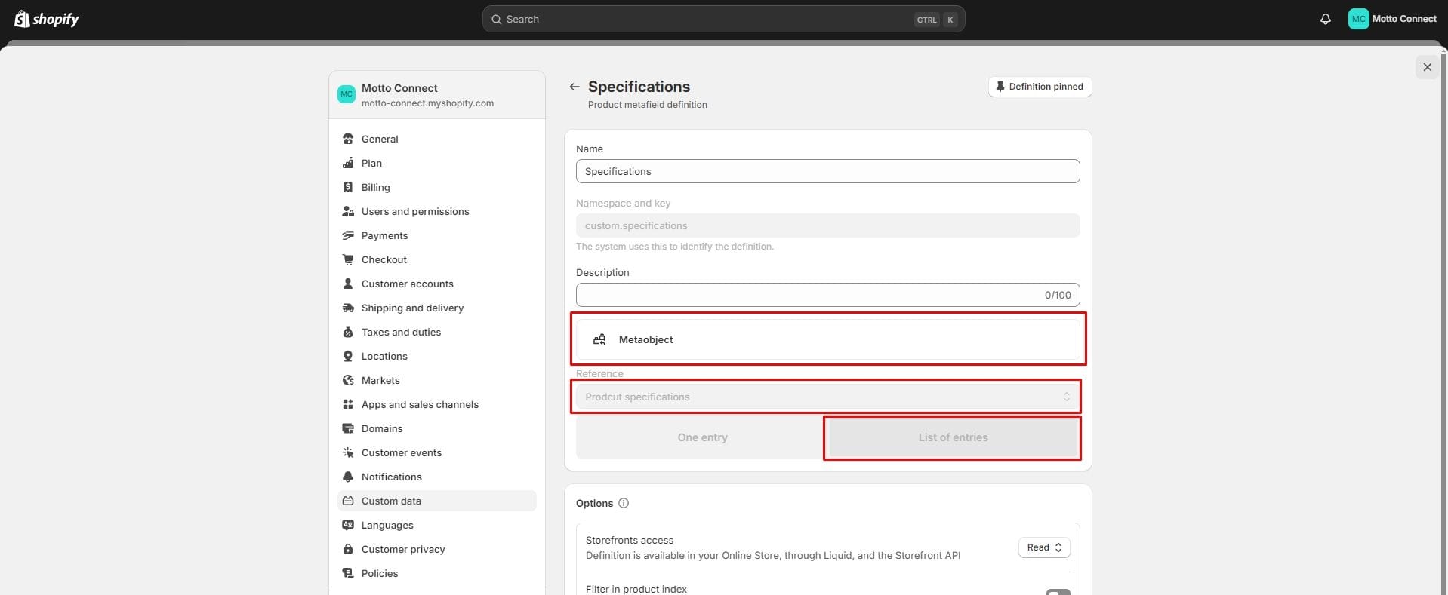Click the Policies icon
Image resolution: width=1448 pixels, height=595 pixels.
(x=348, y=573)
